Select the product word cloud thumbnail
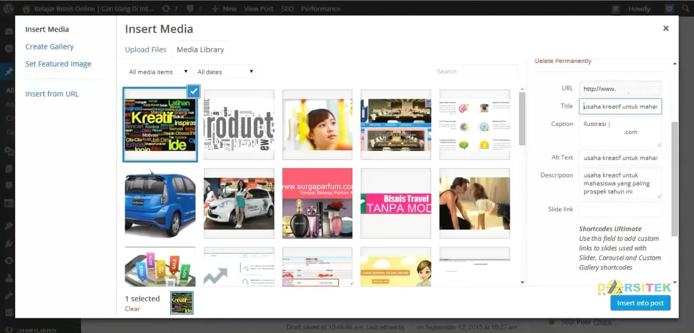 click(239, 125)
